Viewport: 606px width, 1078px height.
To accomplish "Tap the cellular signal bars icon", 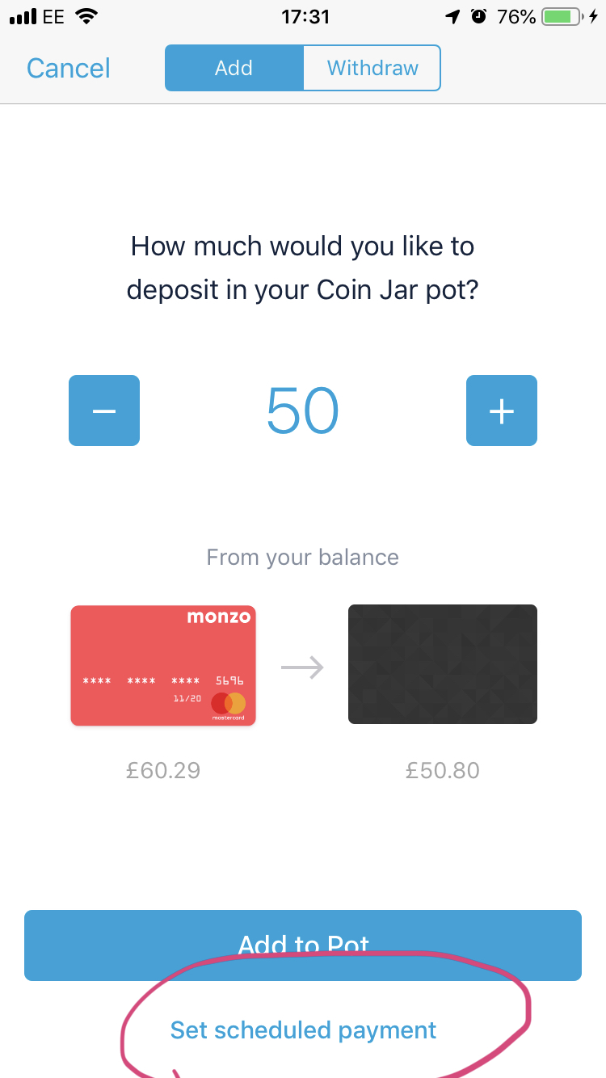I will [23, 17].
